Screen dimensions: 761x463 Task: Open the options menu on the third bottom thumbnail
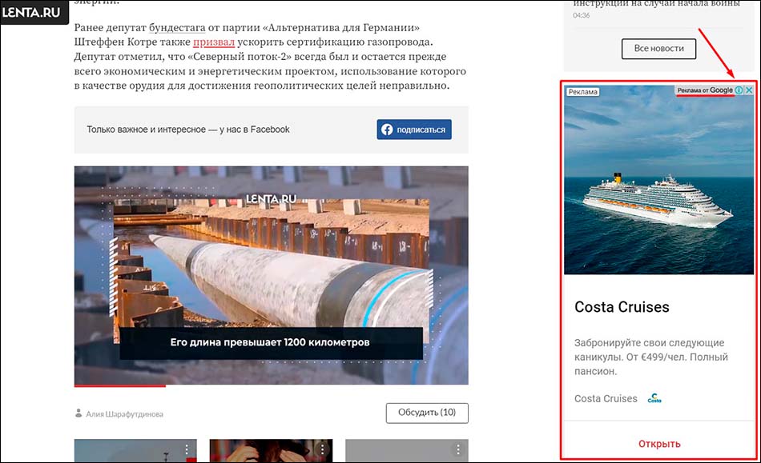(x=457, y=449)
